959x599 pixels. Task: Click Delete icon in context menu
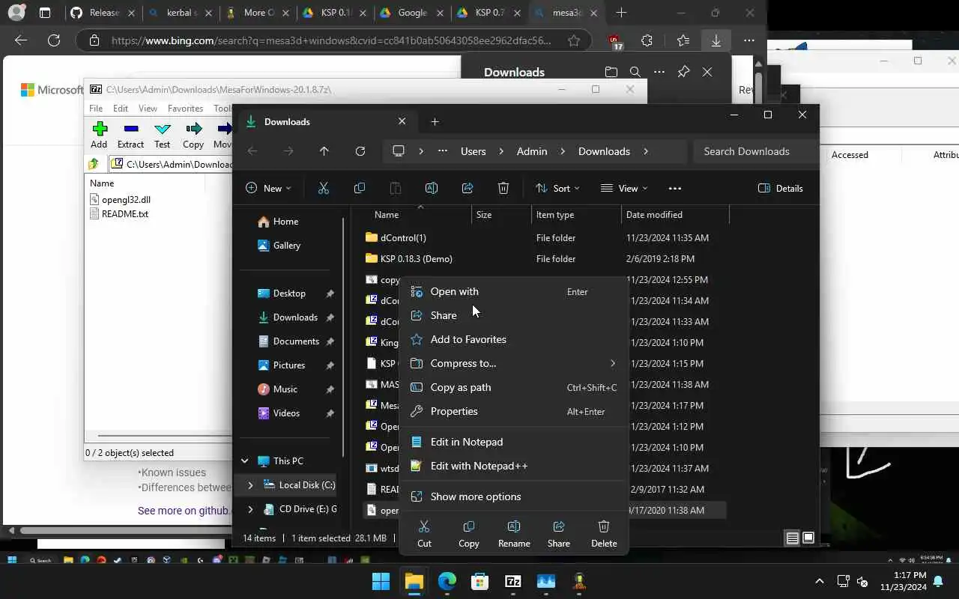[604, 534]
